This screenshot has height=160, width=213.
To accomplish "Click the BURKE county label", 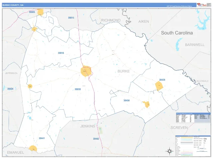I will coord(123,71).
